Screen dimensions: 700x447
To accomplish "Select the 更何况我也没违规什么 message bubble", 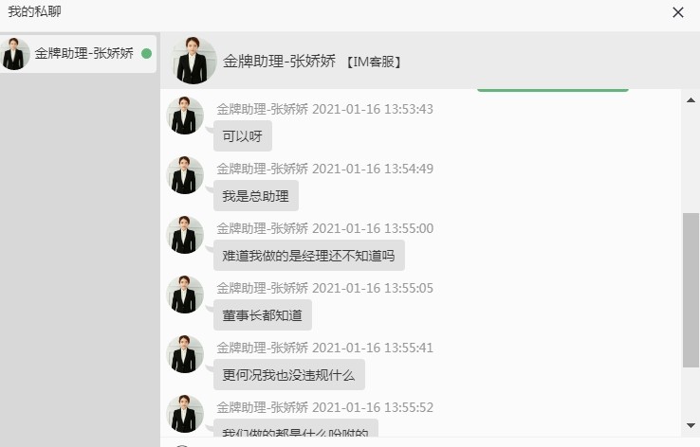I will click(289, 375).
